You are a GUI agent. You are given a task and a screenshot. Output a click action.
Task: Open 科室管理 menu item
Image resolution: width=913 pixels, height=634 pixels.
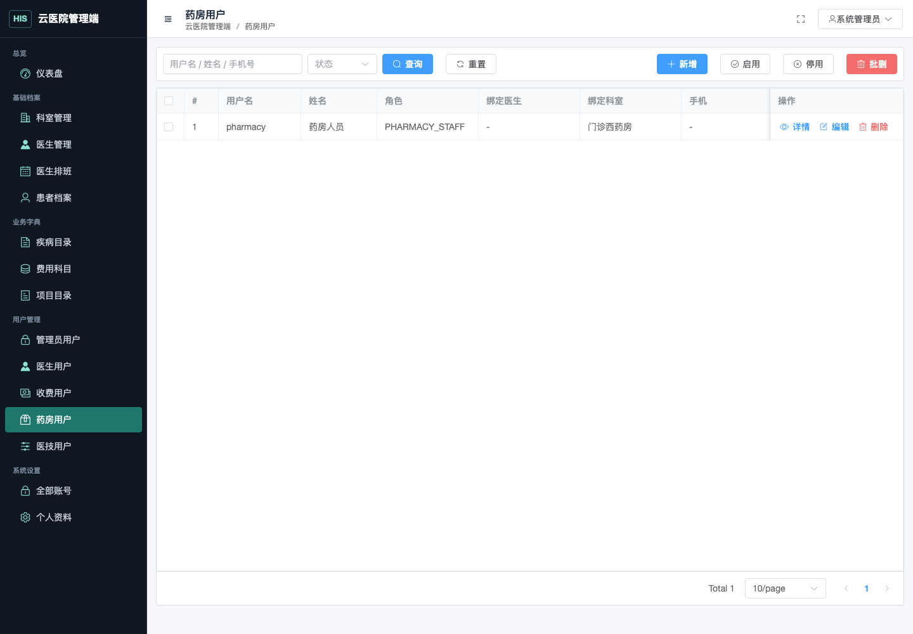[x=74, y=118]
